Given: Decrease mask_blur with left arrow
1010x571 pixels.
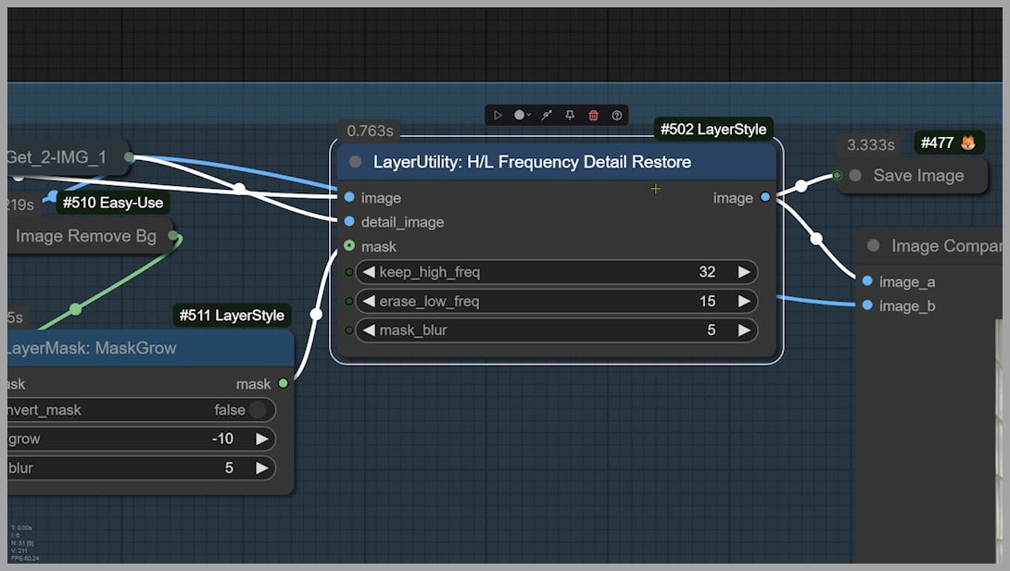Looking at the screenshot, I should point(368,329).
